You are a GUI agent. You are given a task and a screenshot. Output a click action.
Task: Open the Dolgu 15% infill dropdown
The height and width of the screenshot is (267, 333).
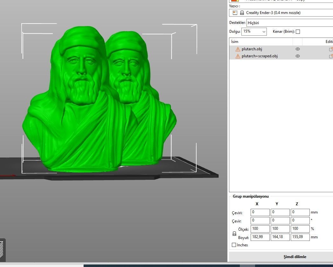[x=254, y=32]
